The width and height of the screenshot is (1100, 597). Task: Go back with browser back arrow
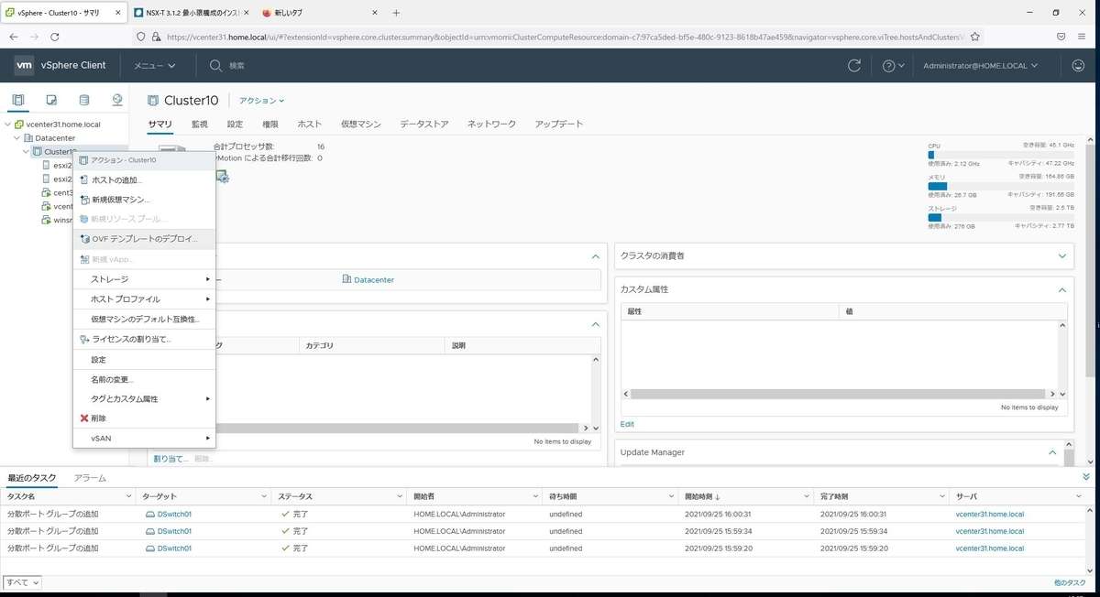(x=14, y=37)
